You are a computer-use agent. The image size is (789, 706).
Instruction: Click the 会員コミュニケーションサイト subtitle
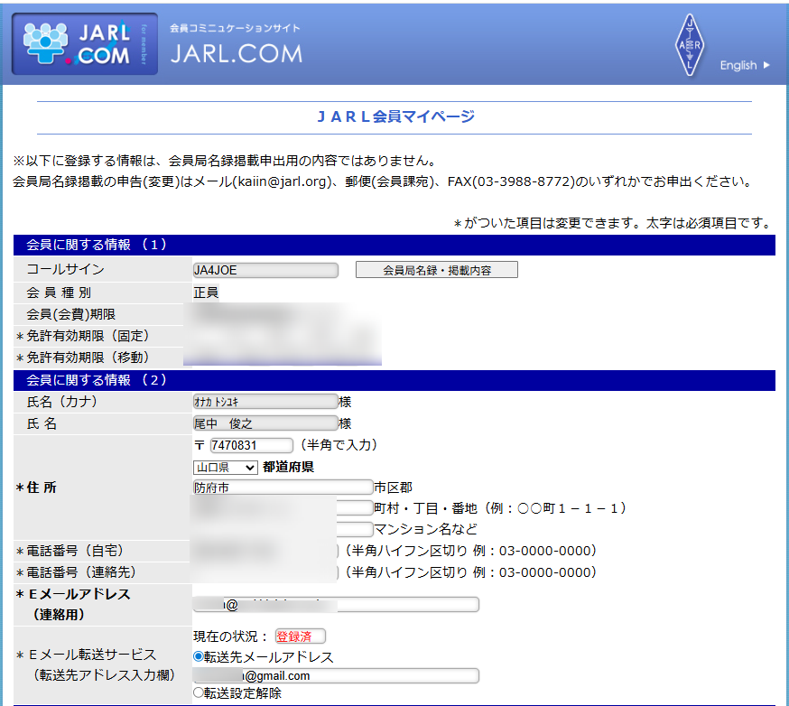point(235,28)
